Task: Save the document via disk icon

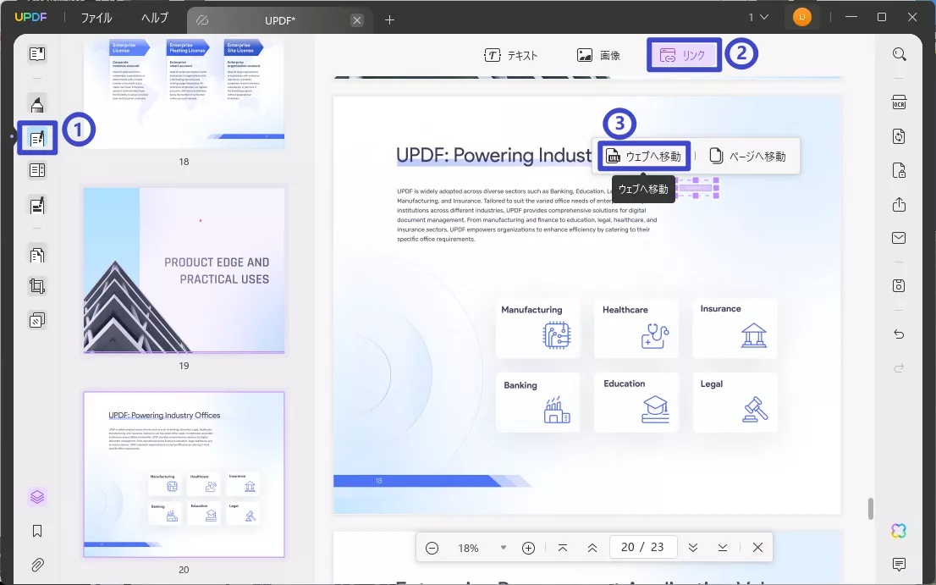Action: 899,285
